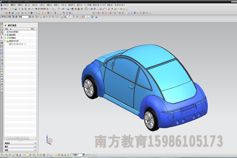The height and width of the screenshot is (158, 237).
Task: Click the 附注 column header
Action: click(x=34, y=29)
